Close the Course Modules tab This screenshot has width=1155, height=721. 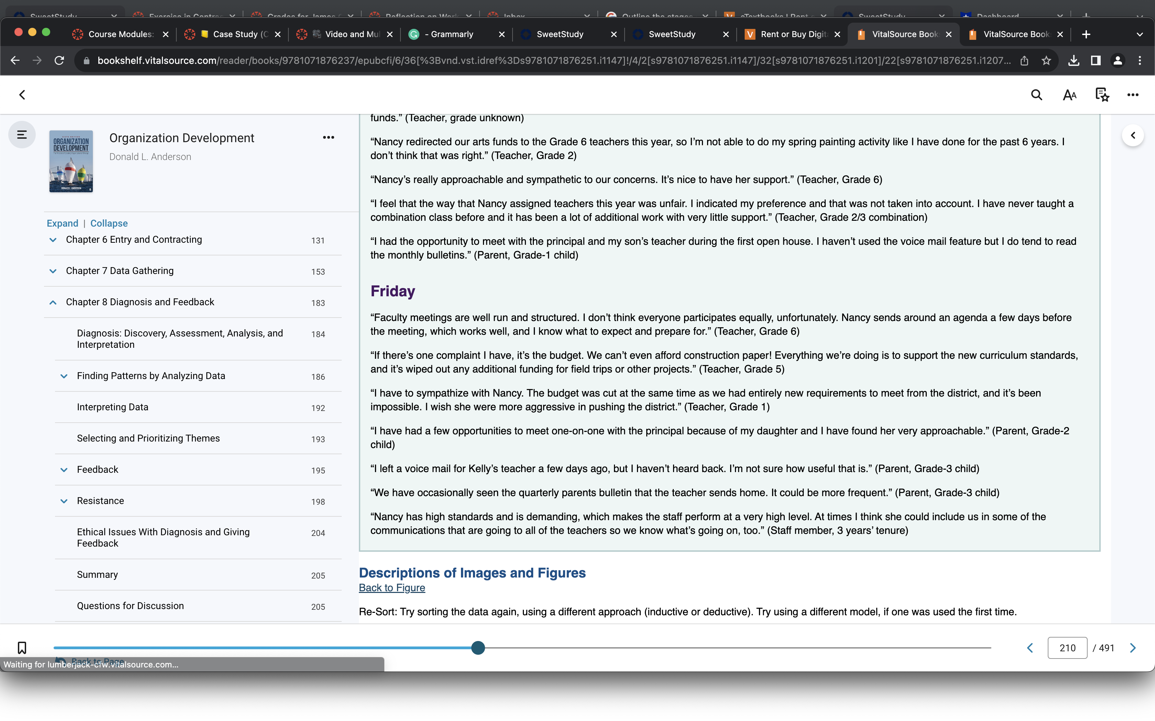166,34
